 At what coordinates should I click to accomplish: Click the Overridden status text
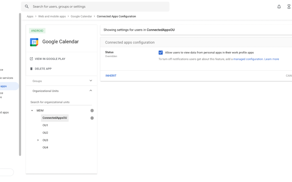(111, 56)
